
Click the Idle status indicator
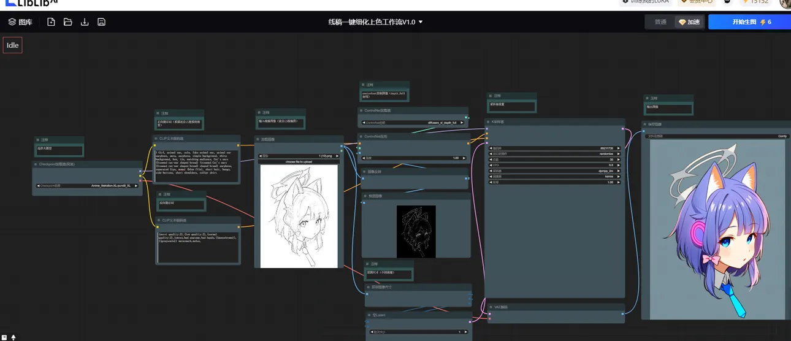click(x=12, y=45)
